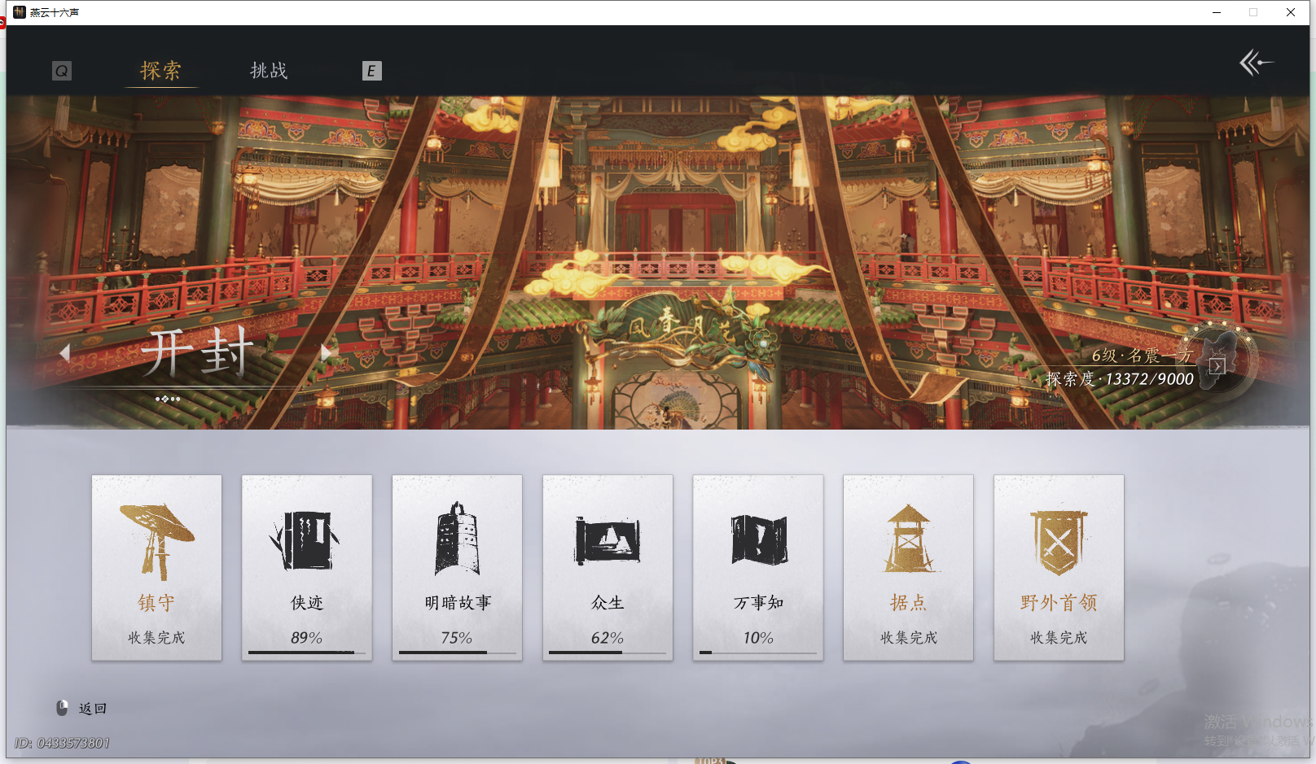Click the 燕云十六声 title bar game icon
The image size is (1316, 764).
18,12
